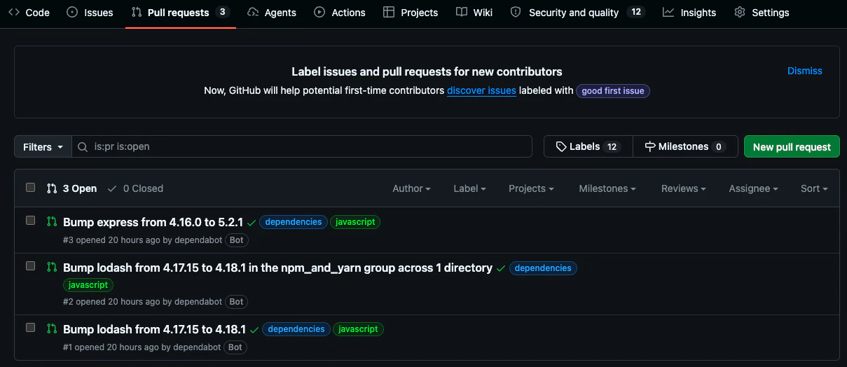Open Bump express from 4.16.0 to 5.2.1
847x367 pixels.
tap(153, 222)
